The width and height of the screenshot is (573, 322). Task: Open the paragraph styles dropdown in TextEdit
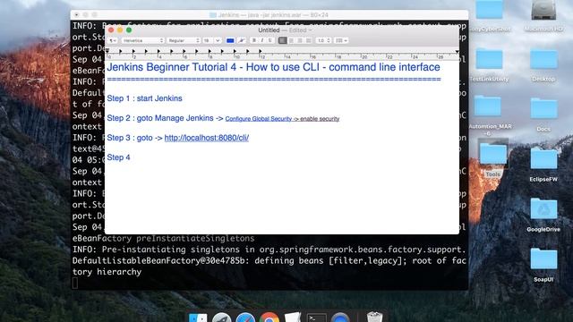click(113, 40)
